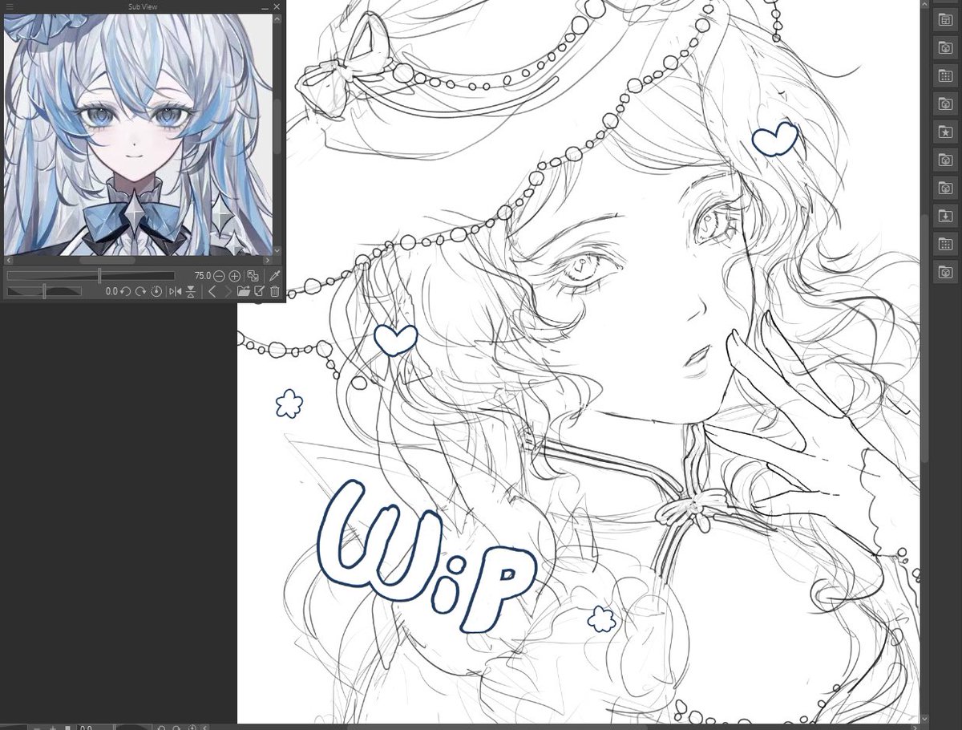Click Sub View scroll down arrow

(x=277, y=251)
